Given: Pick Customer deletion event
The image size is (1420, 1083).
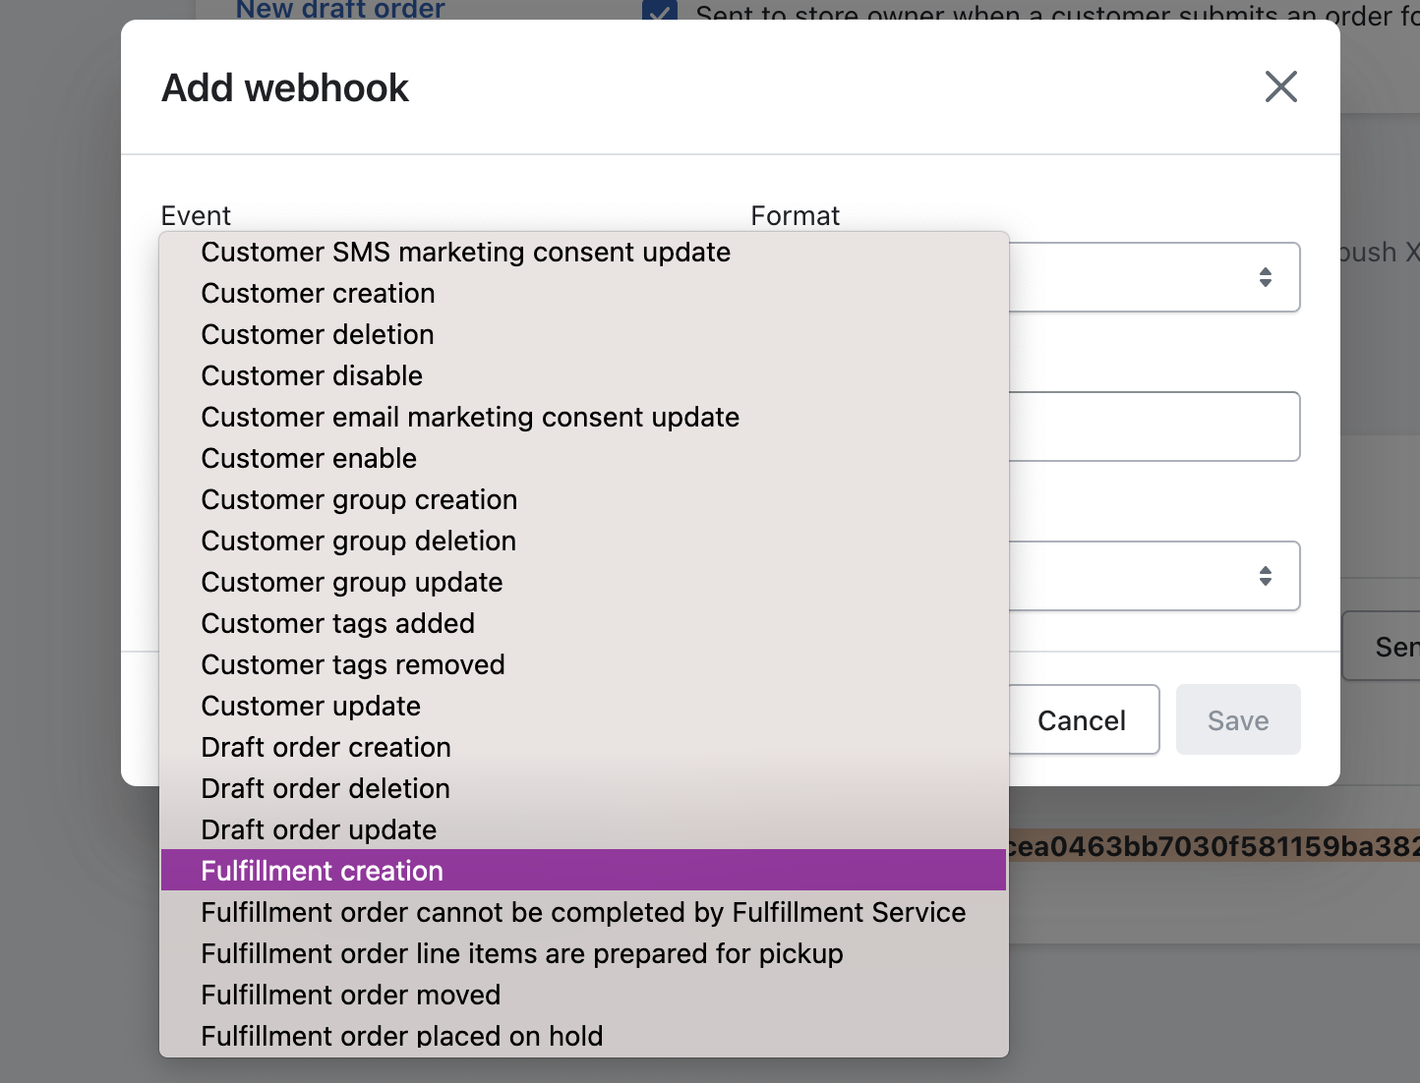Looking at the screenshot, I should click(317, 335).
